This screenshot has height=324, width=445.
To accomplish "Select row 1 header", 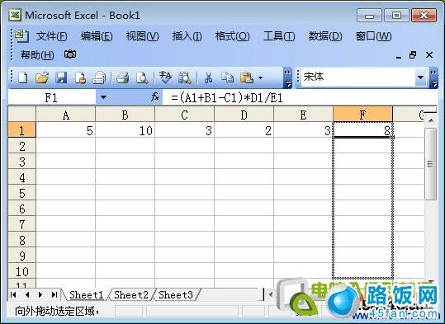I will 21,130.
